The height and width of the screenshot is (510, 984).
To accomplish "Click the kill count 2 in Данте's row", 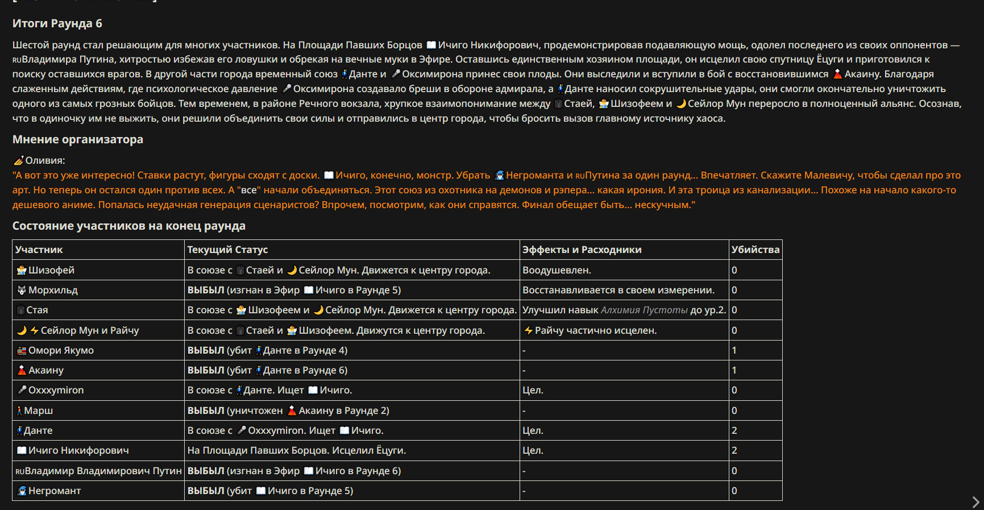I will (x=734, y=430).
